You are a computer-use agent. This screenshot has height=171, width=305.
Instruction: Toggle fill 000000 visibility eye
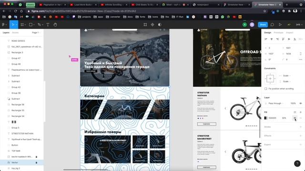click(x=295, y=118)
